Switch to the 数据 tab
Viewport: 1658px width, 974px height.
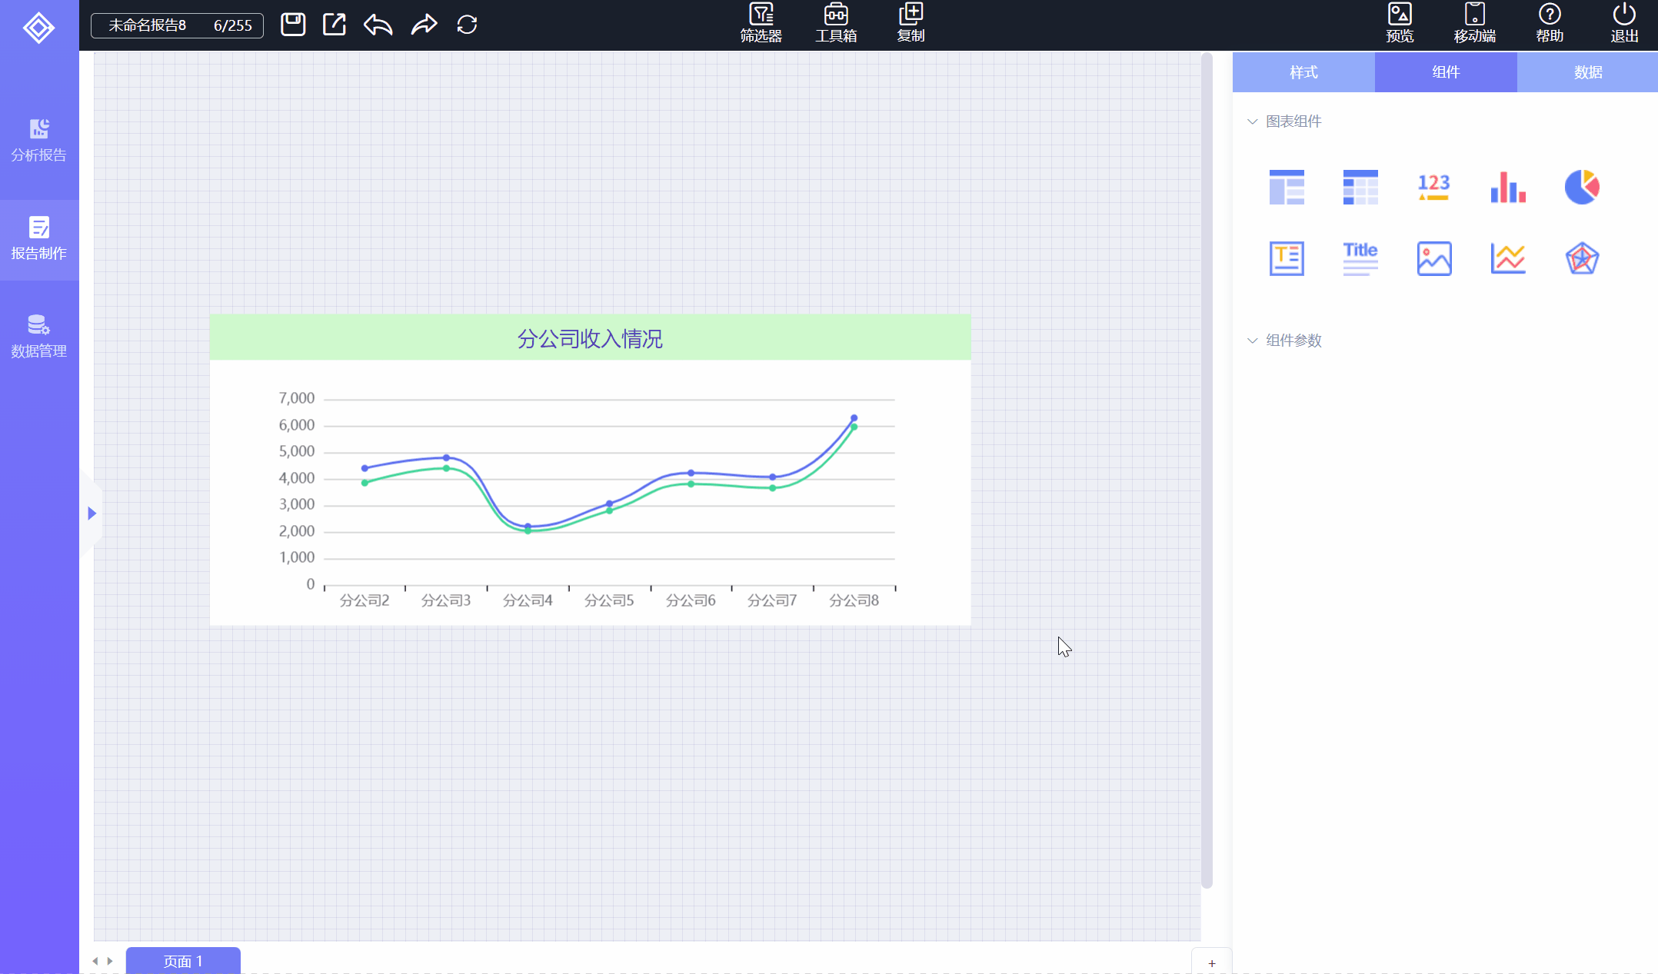tap(1587, 72)
